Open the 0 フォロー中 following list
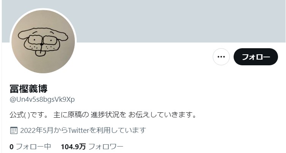 (30, 147)
